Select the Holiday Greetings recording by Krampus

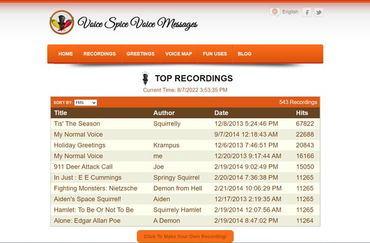click(x=80, y=145)
